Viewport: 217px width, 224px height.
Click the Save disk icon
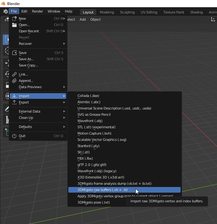(14, 53)
